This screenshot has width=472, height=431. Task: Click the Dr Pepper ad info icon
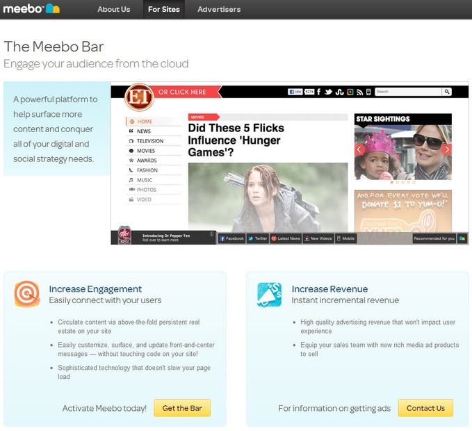pos(211,234)
